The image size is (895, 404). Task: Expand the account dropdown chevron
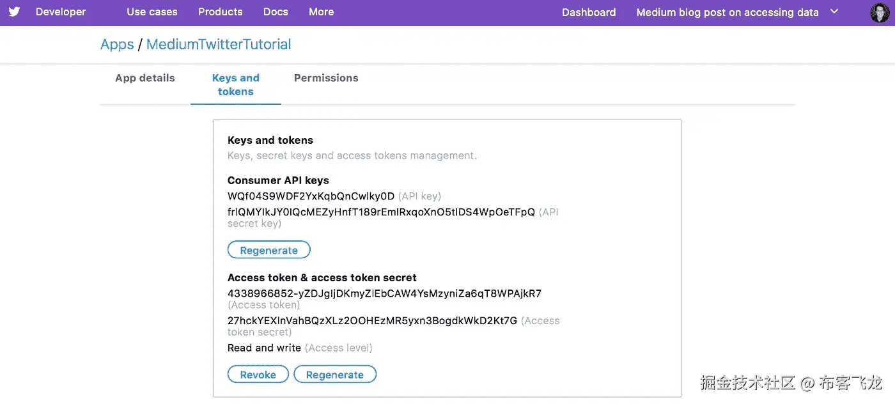(x=834, y=12)
